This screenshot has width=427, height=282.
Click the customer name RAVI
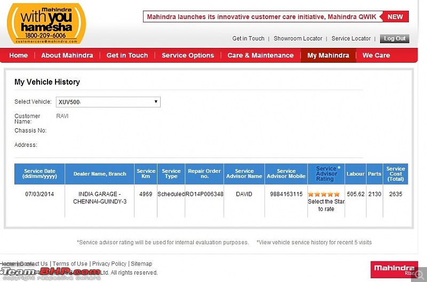coord(62,116)
